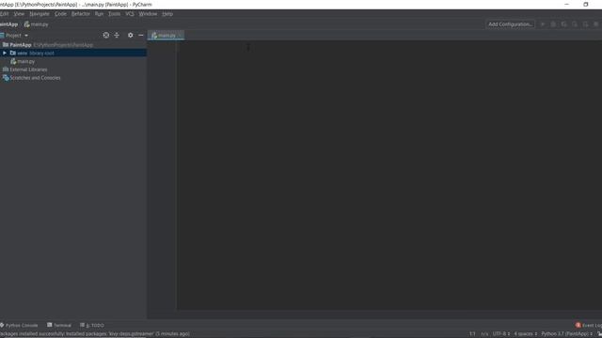Viewport: 602px width, 338px height.
Task: Click the red Event Log notification badge
Action: tap(578, 325)
